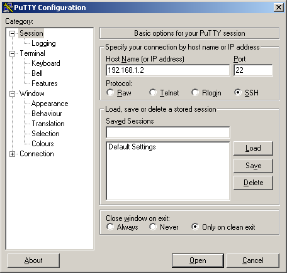Open the Features settings category

45,83
